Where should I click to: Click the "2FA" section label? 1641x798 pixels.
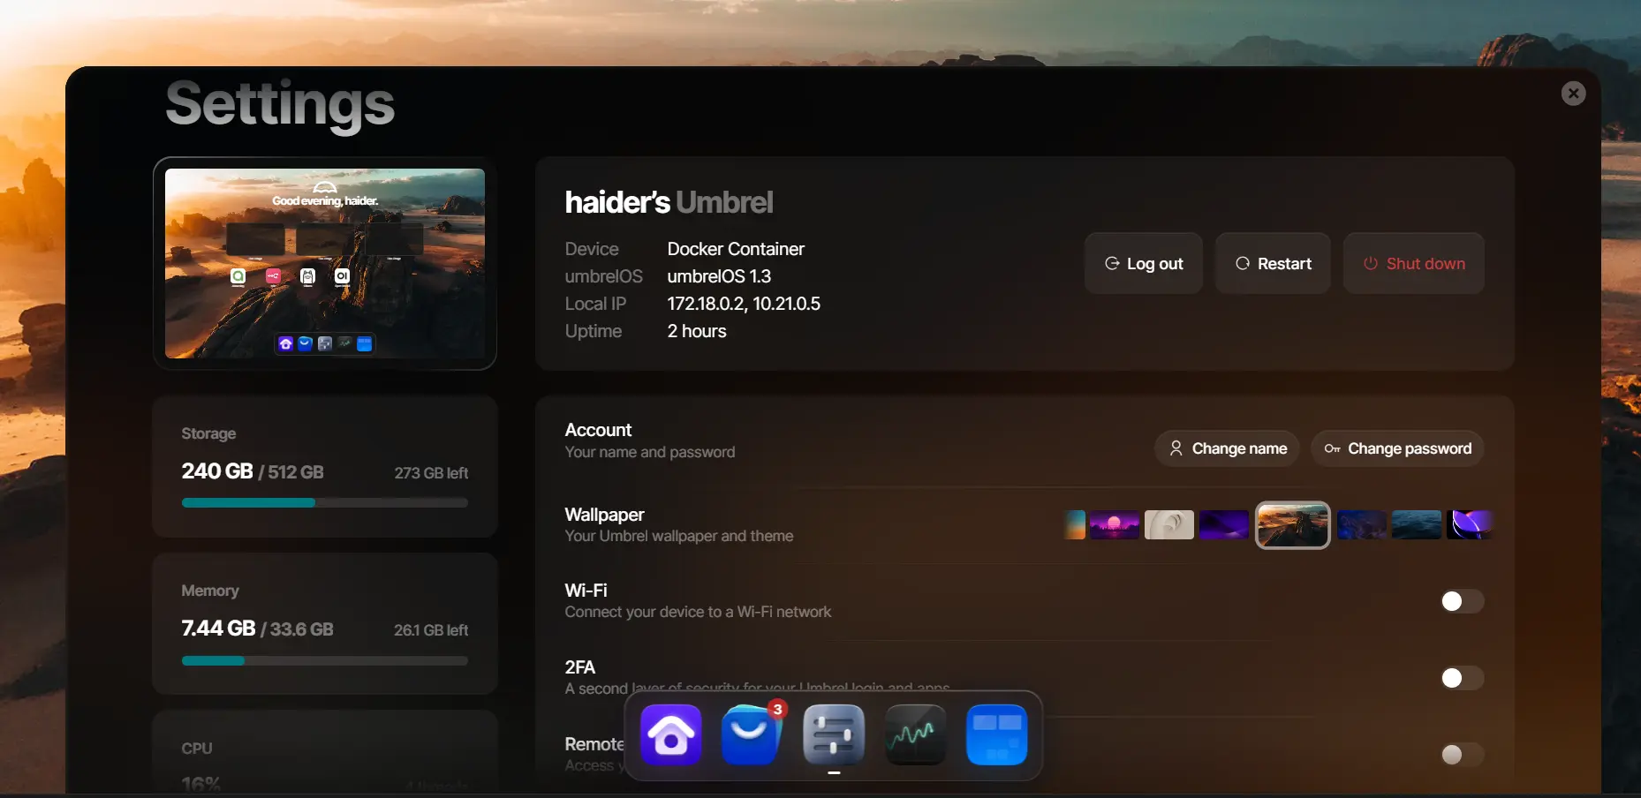click(x=579, y=667)
